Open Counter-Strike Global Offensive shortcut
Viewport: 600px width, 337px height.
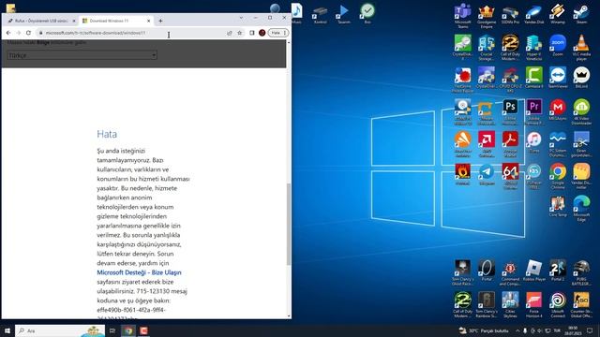(x=581, y=305)
